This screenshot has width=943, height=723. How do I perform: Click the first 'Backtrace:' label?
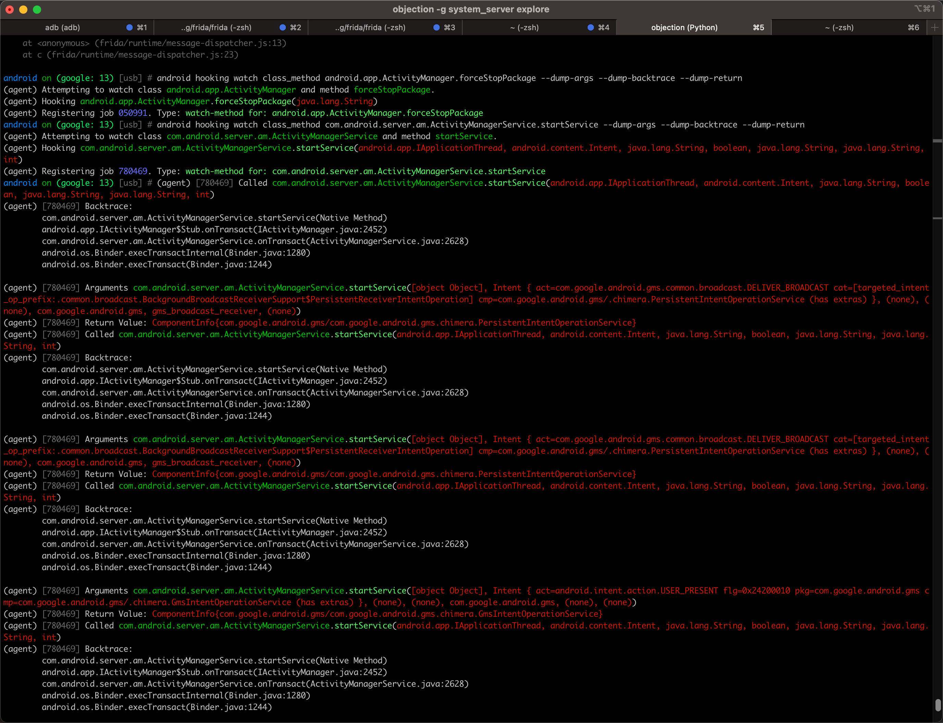(109, 207)
